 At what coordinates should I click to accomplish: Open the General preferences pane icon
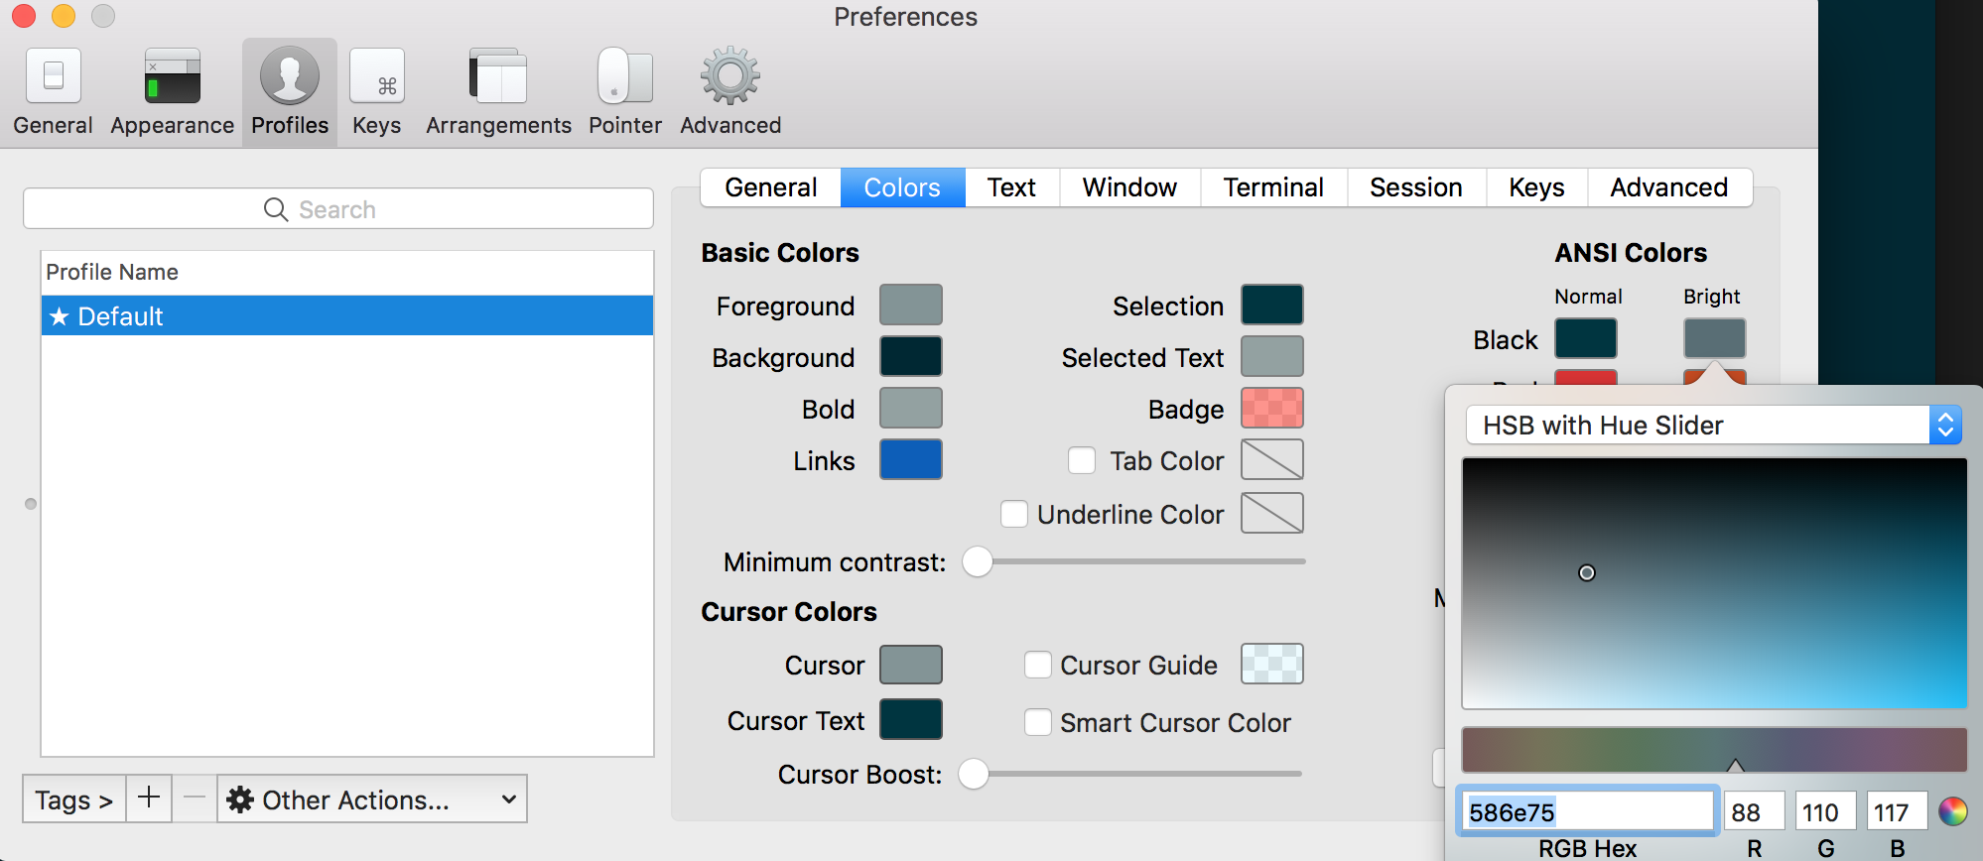[x=53, y=76]
